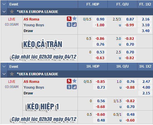Click the 1H. O/U column header
This screenshot has height=125, width=153.
[122, 66]
